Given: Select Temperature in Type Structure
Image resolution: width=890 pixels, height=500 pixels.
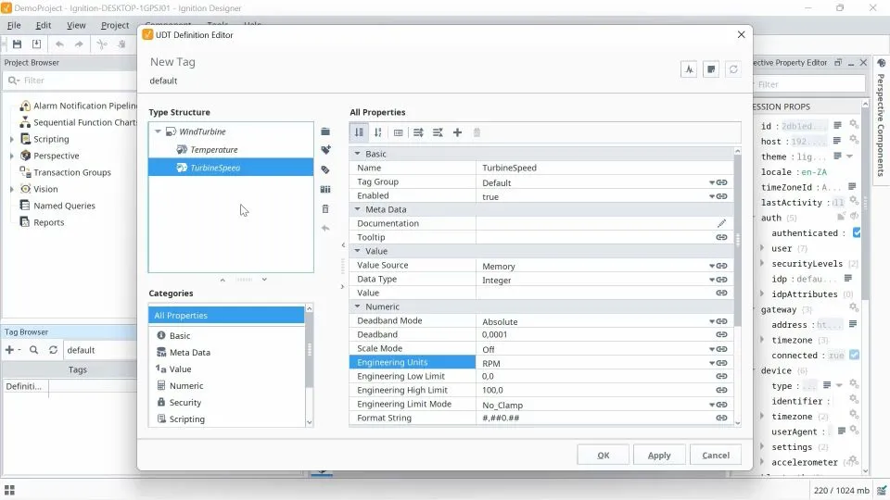Looking at the screenshot, I should point(213,150).
